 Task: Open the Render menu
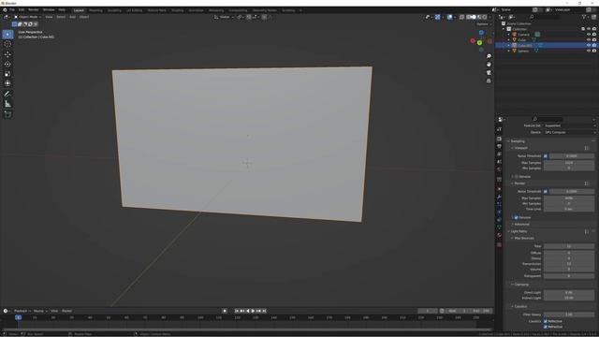coord(34,10)
